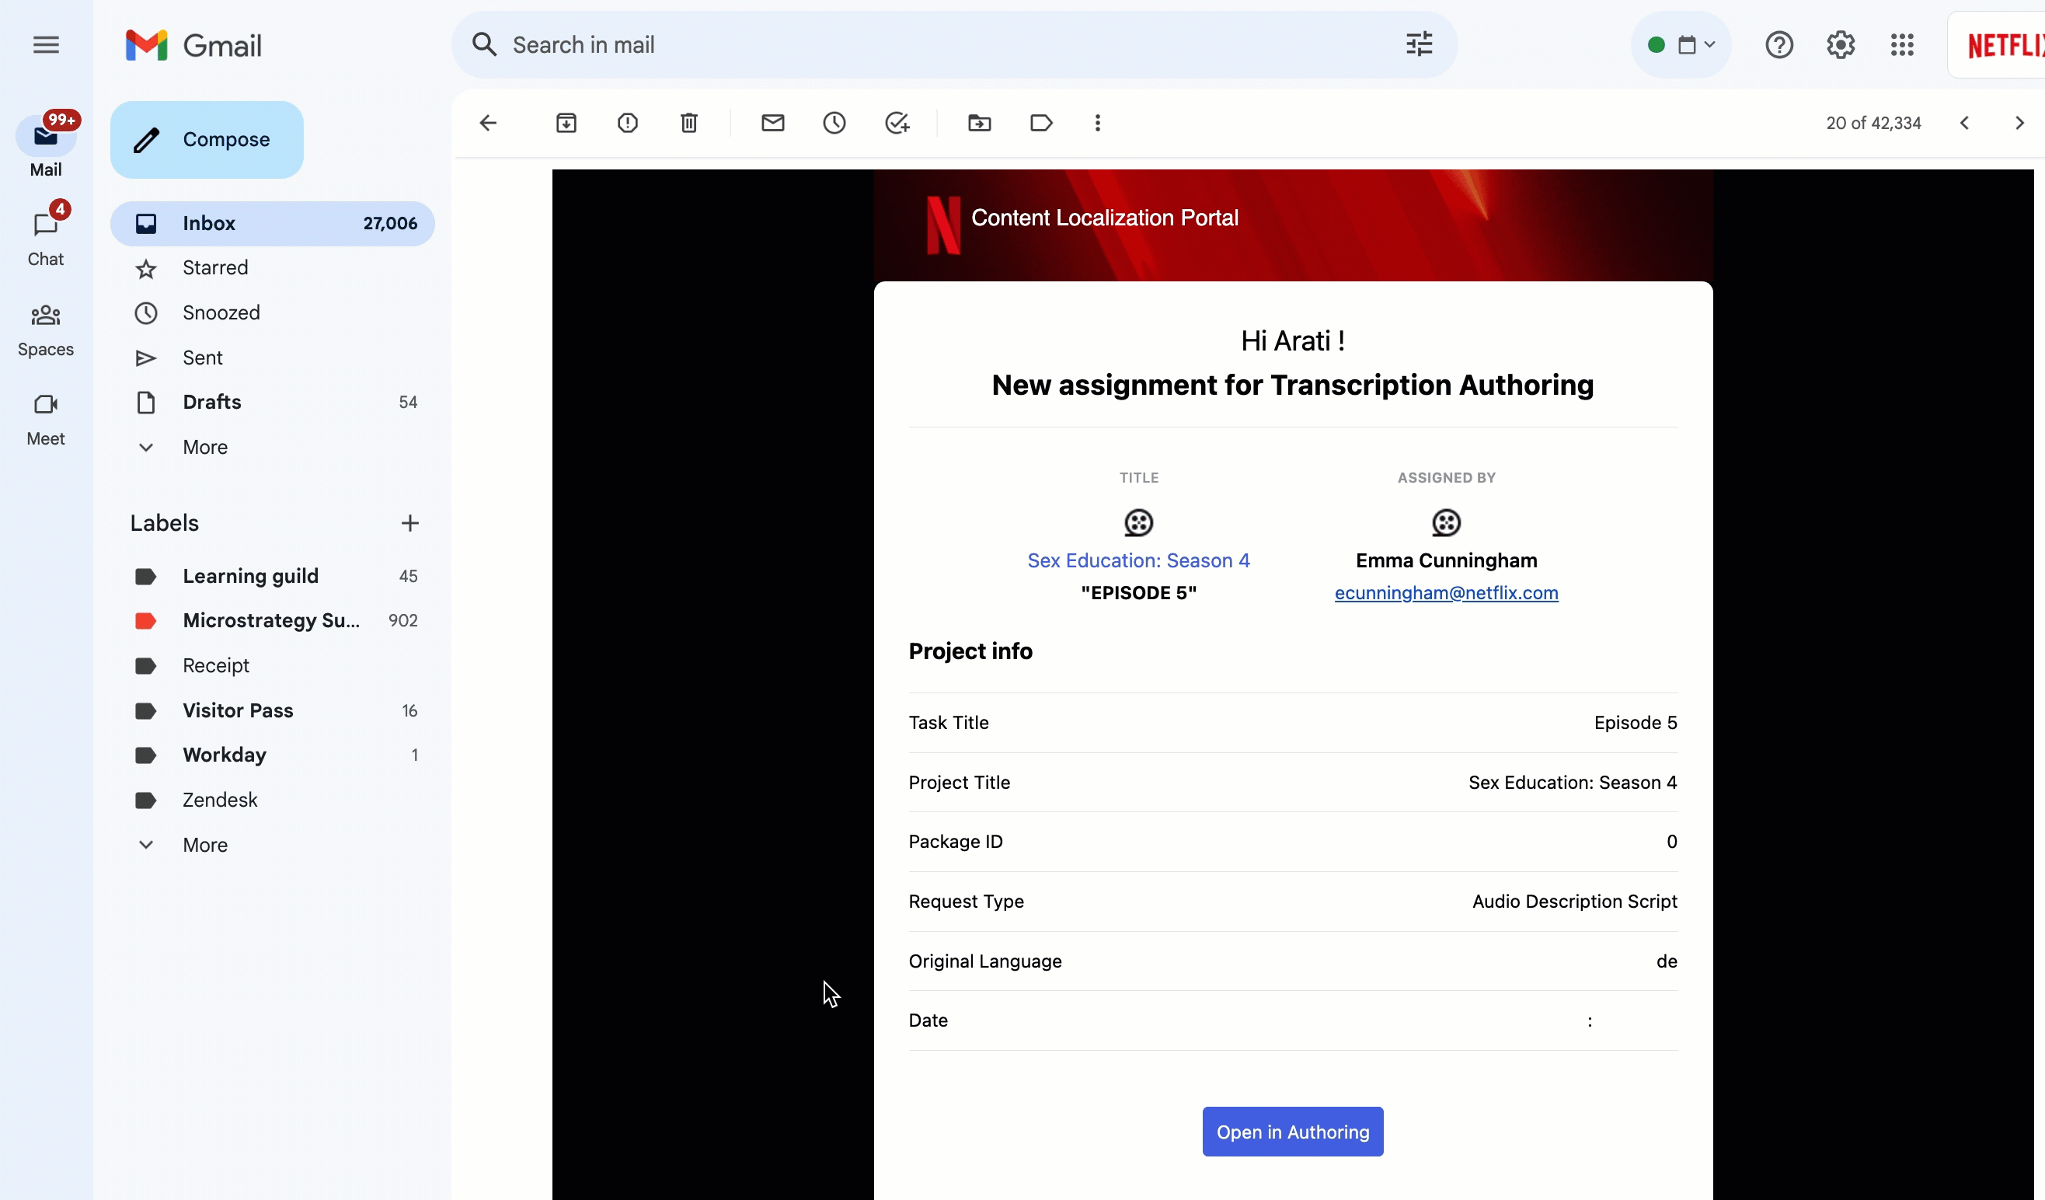This screenshot has width=2045, height=1200.
Task: Create new label plus icon
Action: (409, 524)
